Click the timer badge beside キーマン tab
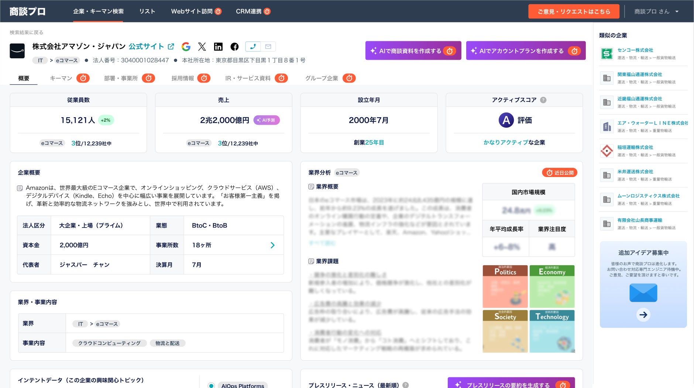This screenshot has width=694, height=388. [83, 78]
